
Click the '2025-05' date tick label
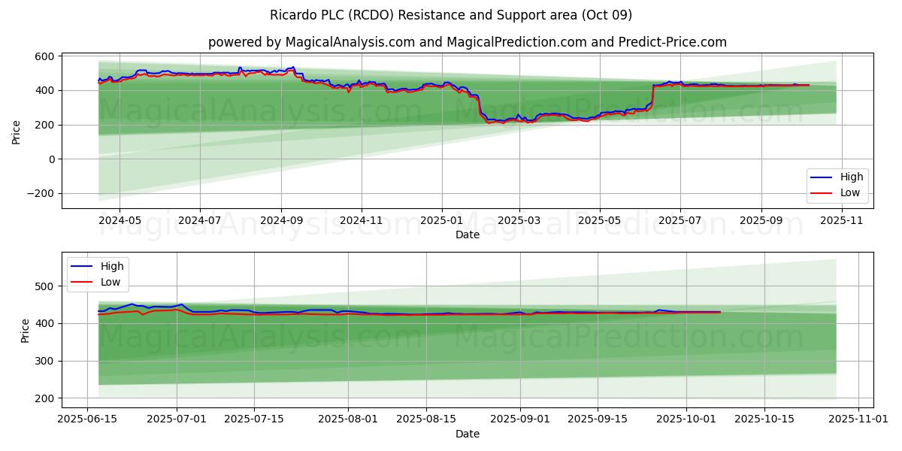(600, 221)
